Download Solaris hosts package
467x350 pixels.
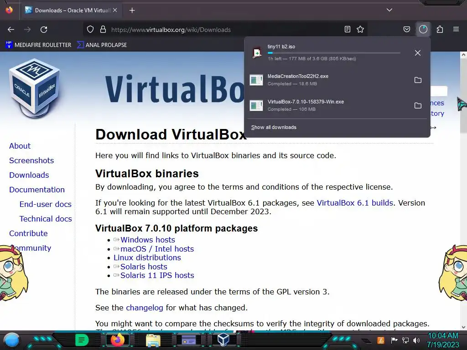click(x=144, y=267)
